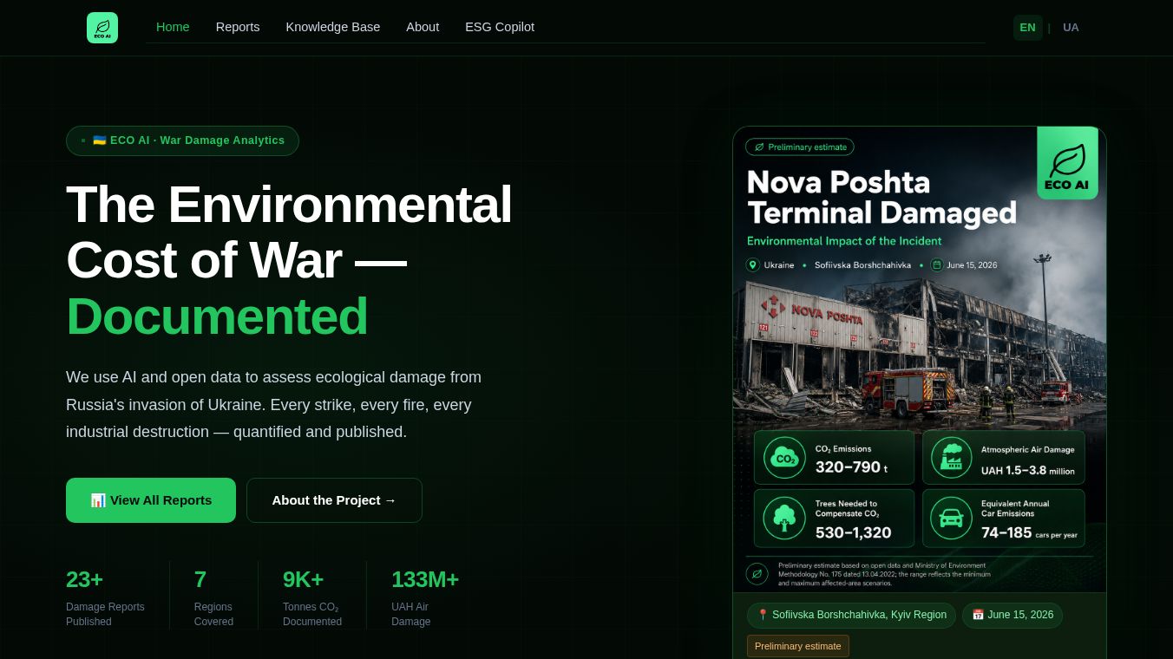The image size is (1173, 659).
Task: Click the 7 regions covered stat
Action: point(213,597)
